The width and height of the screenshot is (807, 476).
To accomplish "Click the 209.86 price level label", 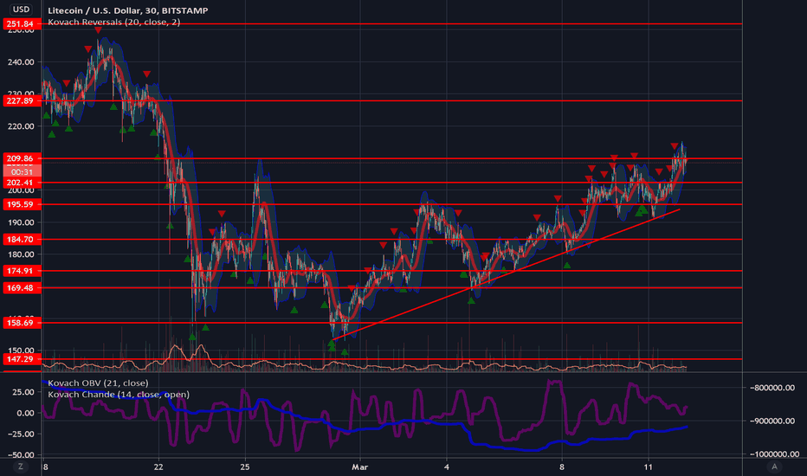I will pyautogui.click(x=21, y=158).
